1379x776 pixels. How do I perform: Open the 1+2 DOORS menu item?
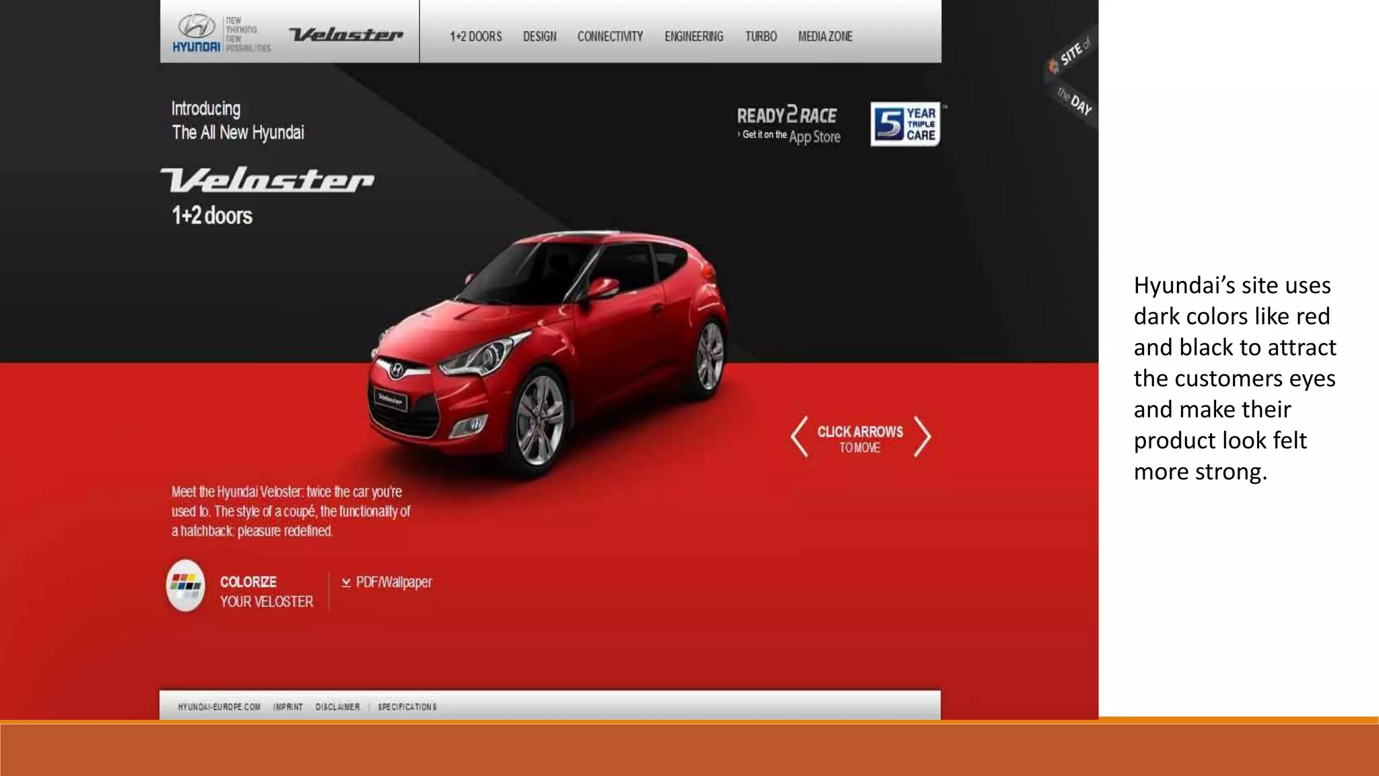(x=475, y=36)
